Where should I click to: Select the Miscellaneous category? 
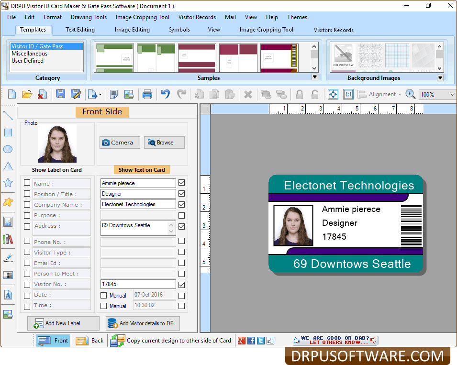(x=30, y=53)
